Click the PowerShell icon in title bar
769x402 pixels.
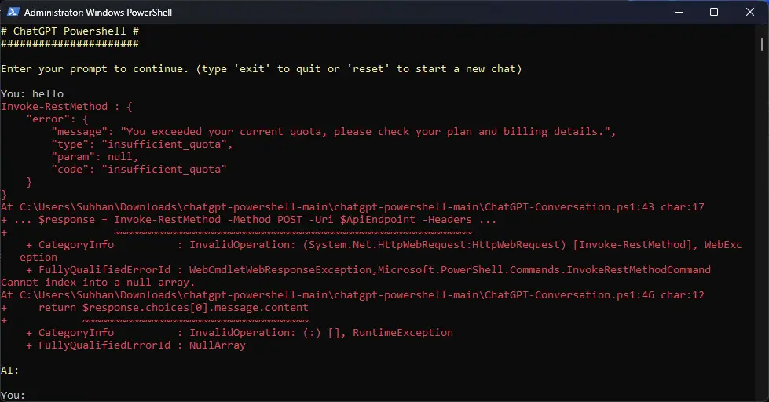[13, 12]
